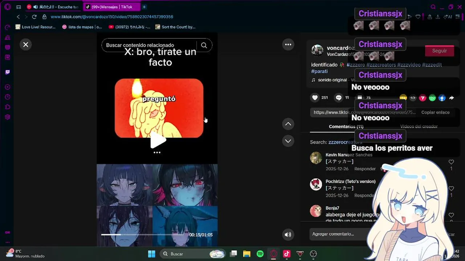This screenshot has height=261, width=465.
Task: Go to next video with down arrow
Action: click(288, 141)
